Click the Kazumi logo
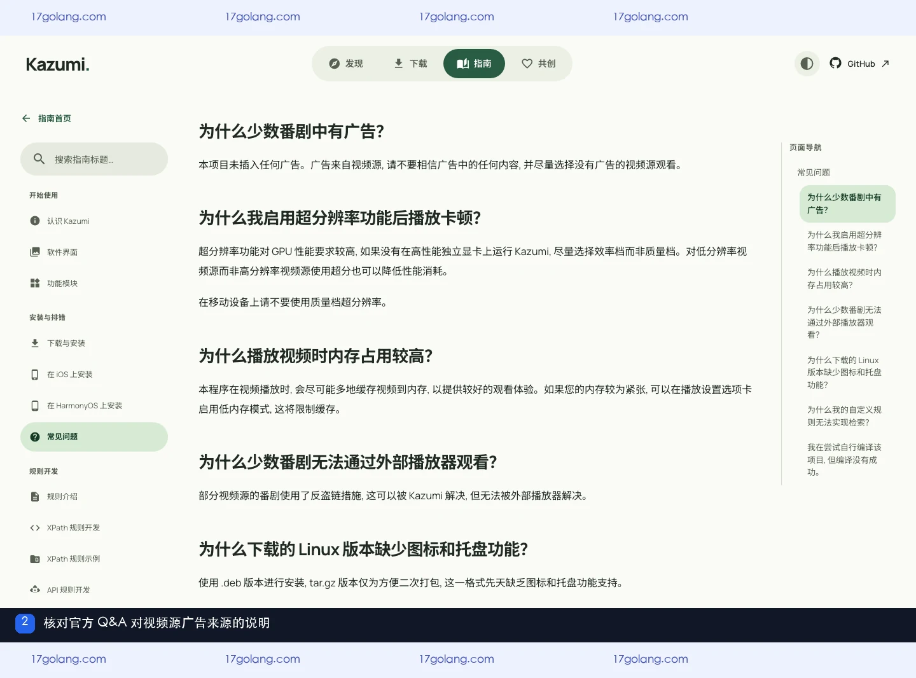The width and height of the screenshot is (916, 678). coord(57,64)
